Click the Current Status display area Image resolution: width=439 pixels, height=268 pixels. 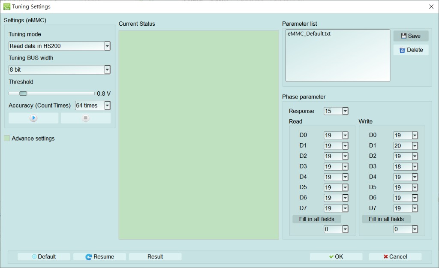click(x=199, y=135)
